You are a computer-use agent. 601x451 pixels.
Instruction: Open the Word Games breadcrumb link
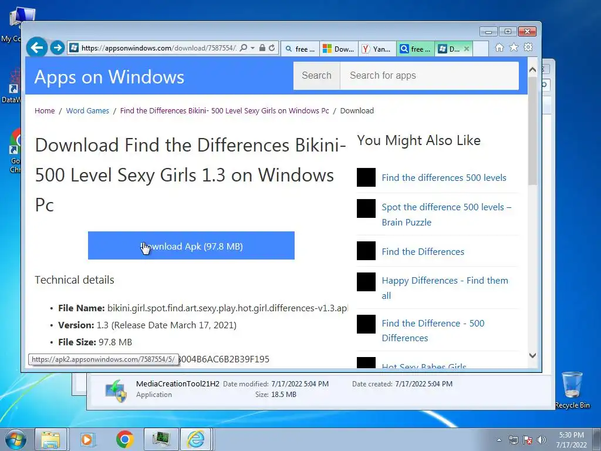(87, 111)
